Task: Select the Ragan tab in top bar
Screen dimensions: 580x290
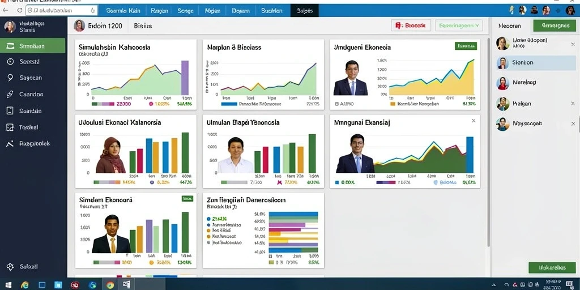Action: coord(160,11)
